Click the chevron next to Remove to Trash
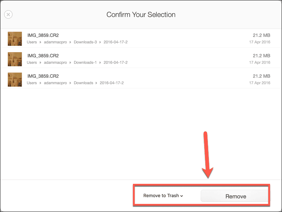The width and height of the screenshot is (282, 212). pyautogui.click(x=182, y=196)
